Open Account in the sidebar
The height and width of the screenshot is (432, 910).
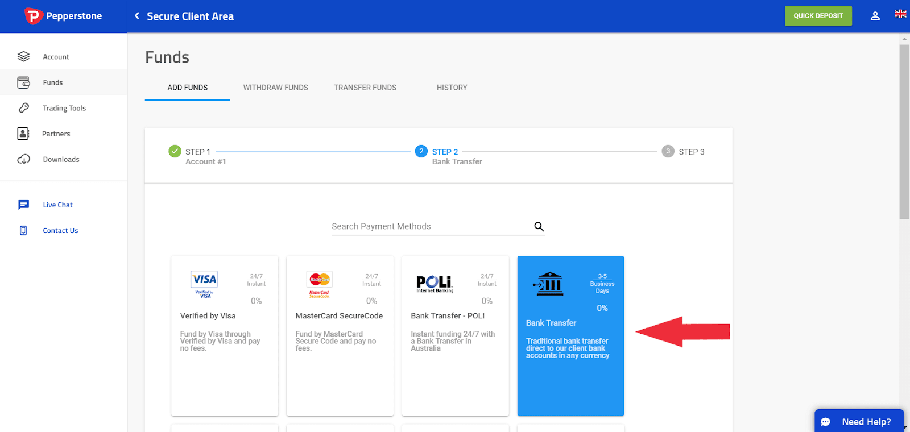[x=64, y=57]
